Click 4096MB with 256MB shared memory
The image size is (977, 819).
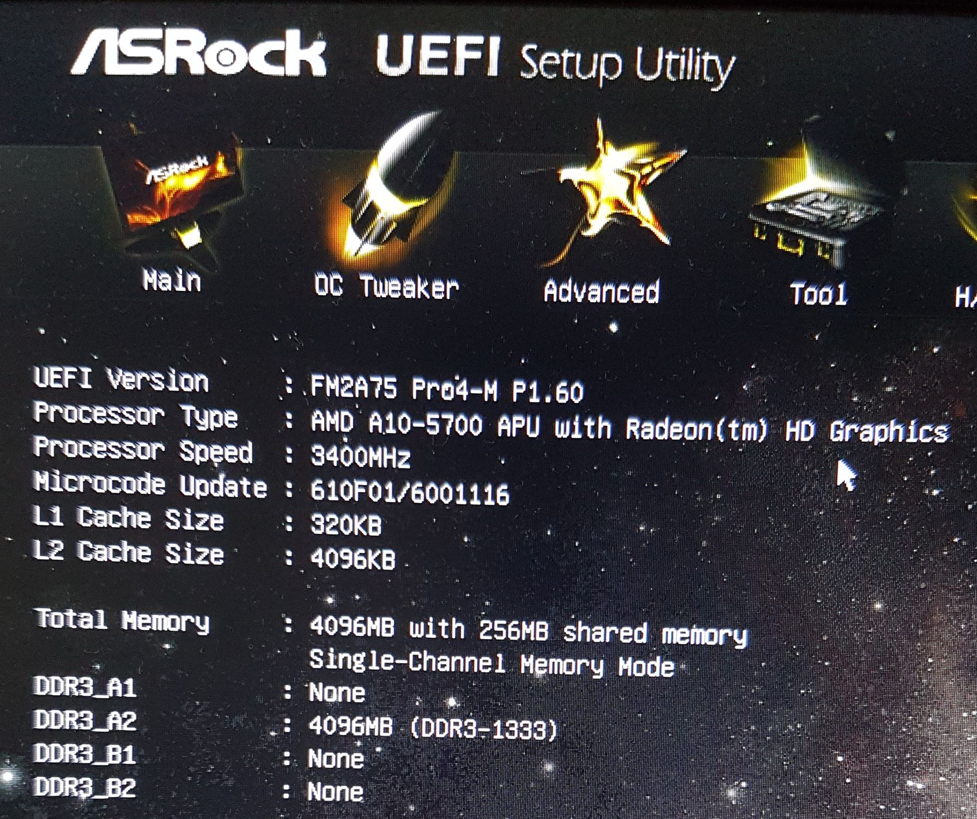click(529, 632)
